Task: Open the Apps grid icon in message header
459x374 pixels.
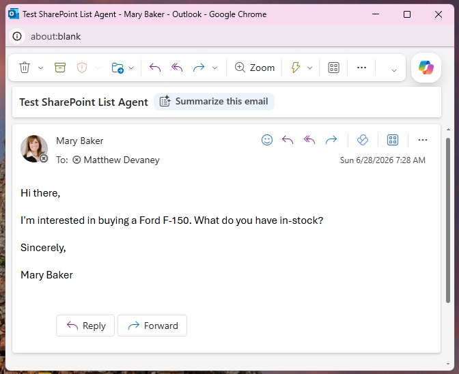Action: (393, 140)
